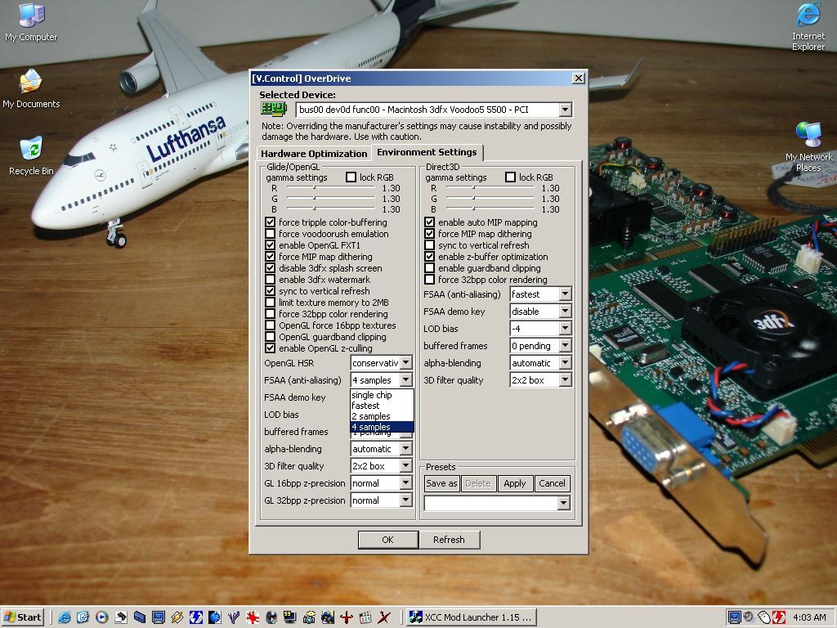Open Internet Explorer from the quick launch bar
The width and height of the screenshot is (837, 628).
point(64,617)
